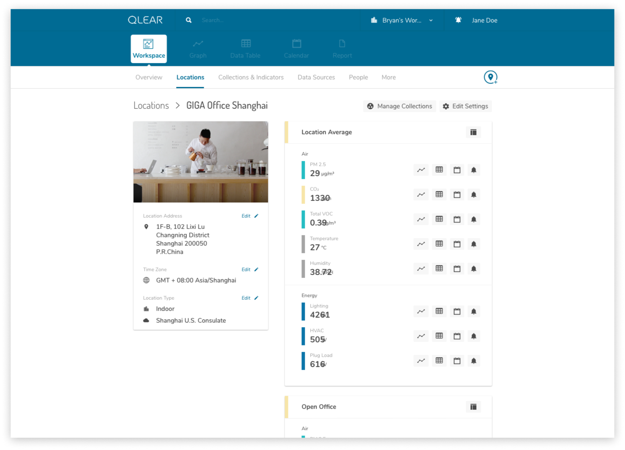Open graph for Temperature
Image resolution: width=625 pixels, height=450 pixels.
pos(421,244)
